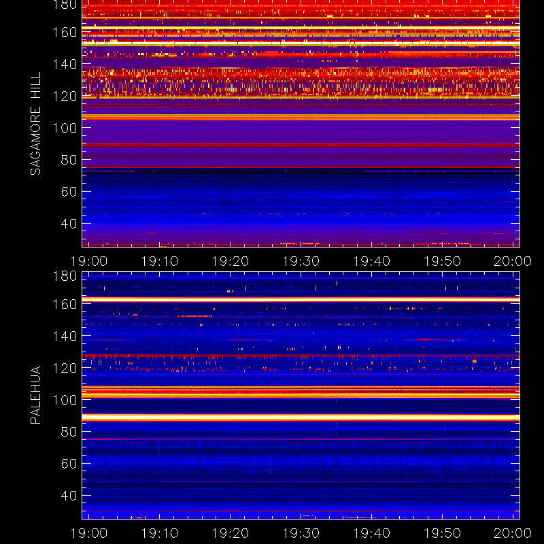This screenshot has height=544, width=544.
Task: Click 19:00 time label under Sagamore Hill plot
Action: tap(89, 261)
